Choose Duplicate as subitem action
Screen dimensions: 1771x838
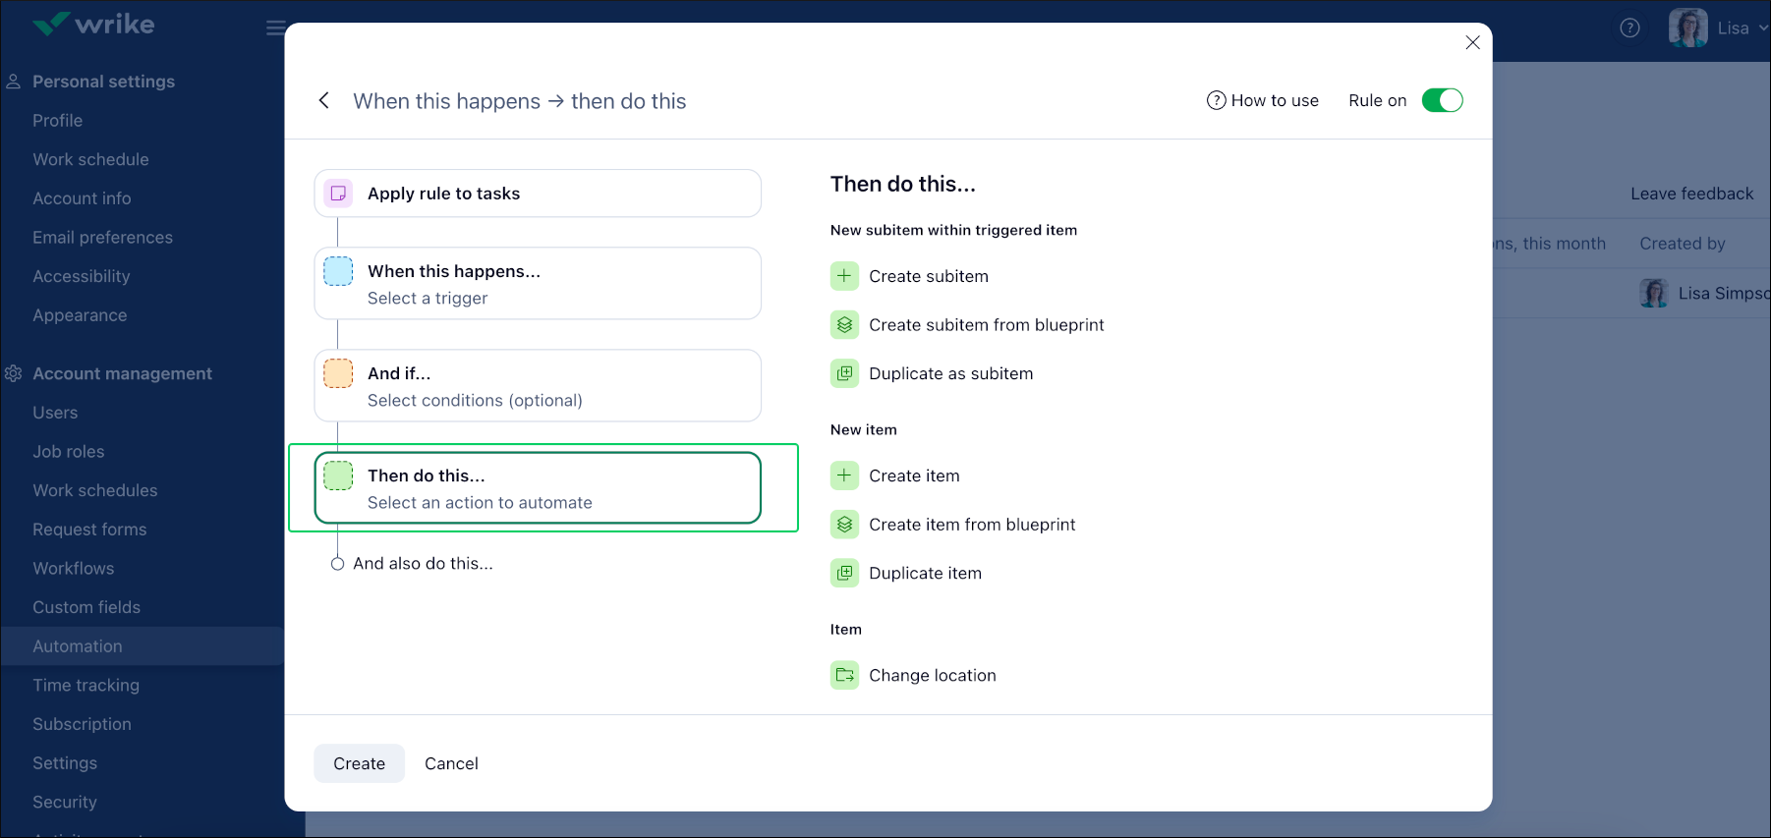(950, 373)
